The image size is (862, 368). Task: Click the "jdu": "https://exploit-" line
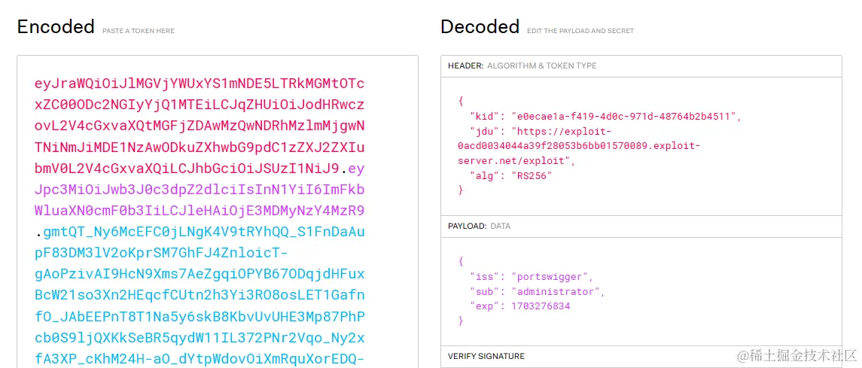[x=541, y=131]
